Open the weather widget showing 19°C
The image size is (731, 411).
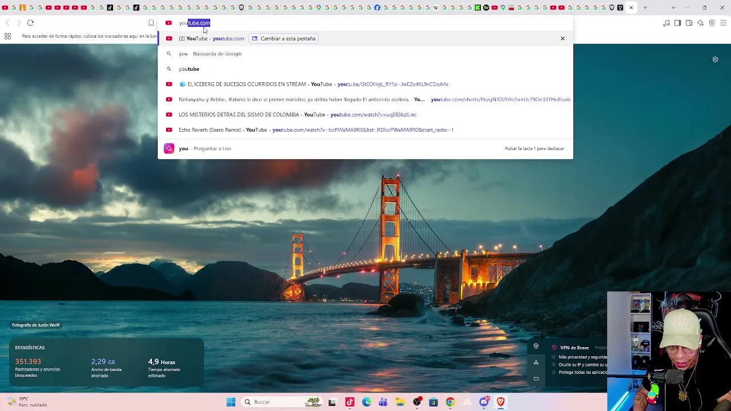(27, 402)
